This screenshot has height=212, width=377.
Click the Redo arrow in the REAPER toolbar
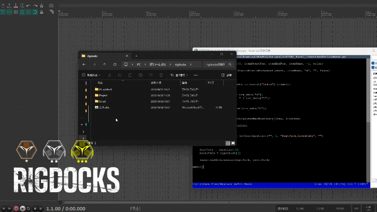(x=35, y=6)
